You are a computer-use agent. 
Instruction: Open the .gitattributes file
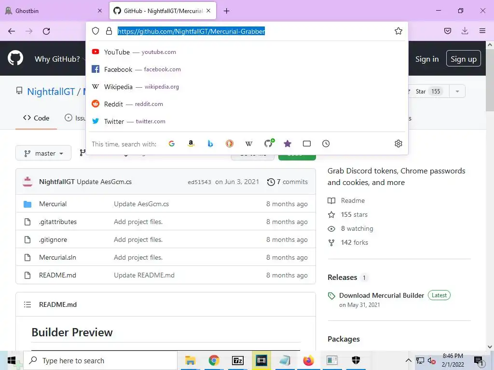pos(58,222)
